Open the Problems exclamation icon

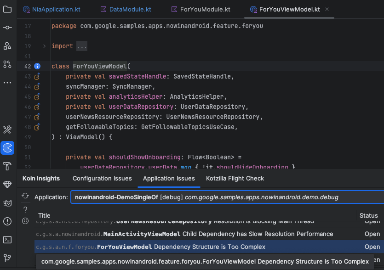click(7, 221)
